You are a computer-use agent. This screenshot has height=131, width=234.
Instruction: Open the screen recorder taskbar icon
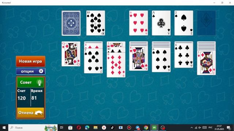[x=129, y=128]
